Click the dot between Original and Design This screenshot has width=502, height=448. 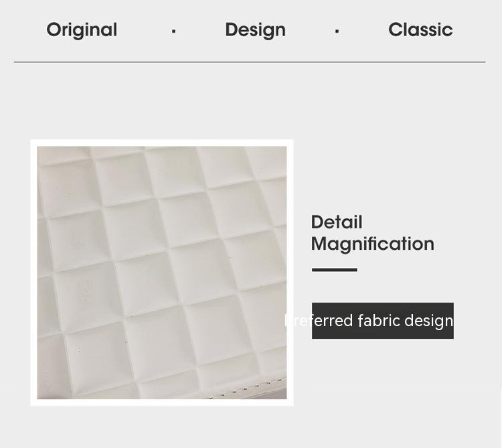173,31
